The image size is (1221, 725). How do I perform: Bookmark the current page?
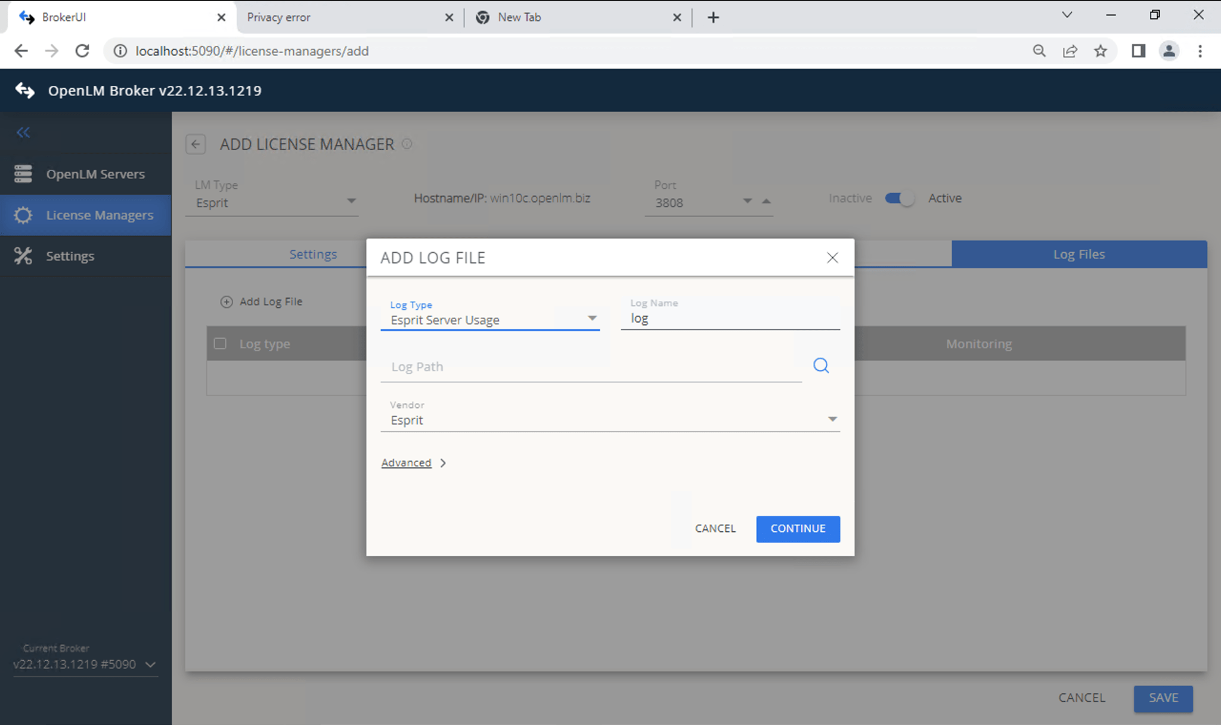1100,51
